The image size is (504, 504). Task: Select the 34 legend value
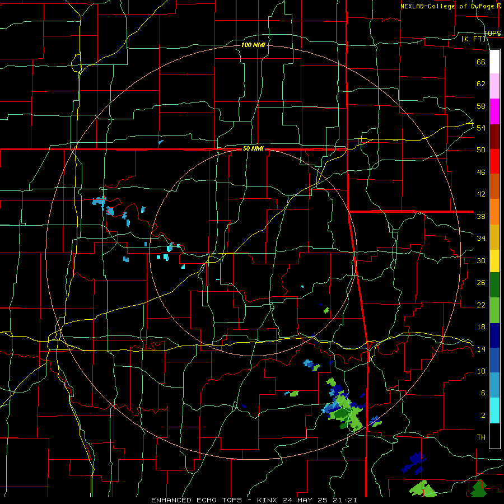click(481, 238)
